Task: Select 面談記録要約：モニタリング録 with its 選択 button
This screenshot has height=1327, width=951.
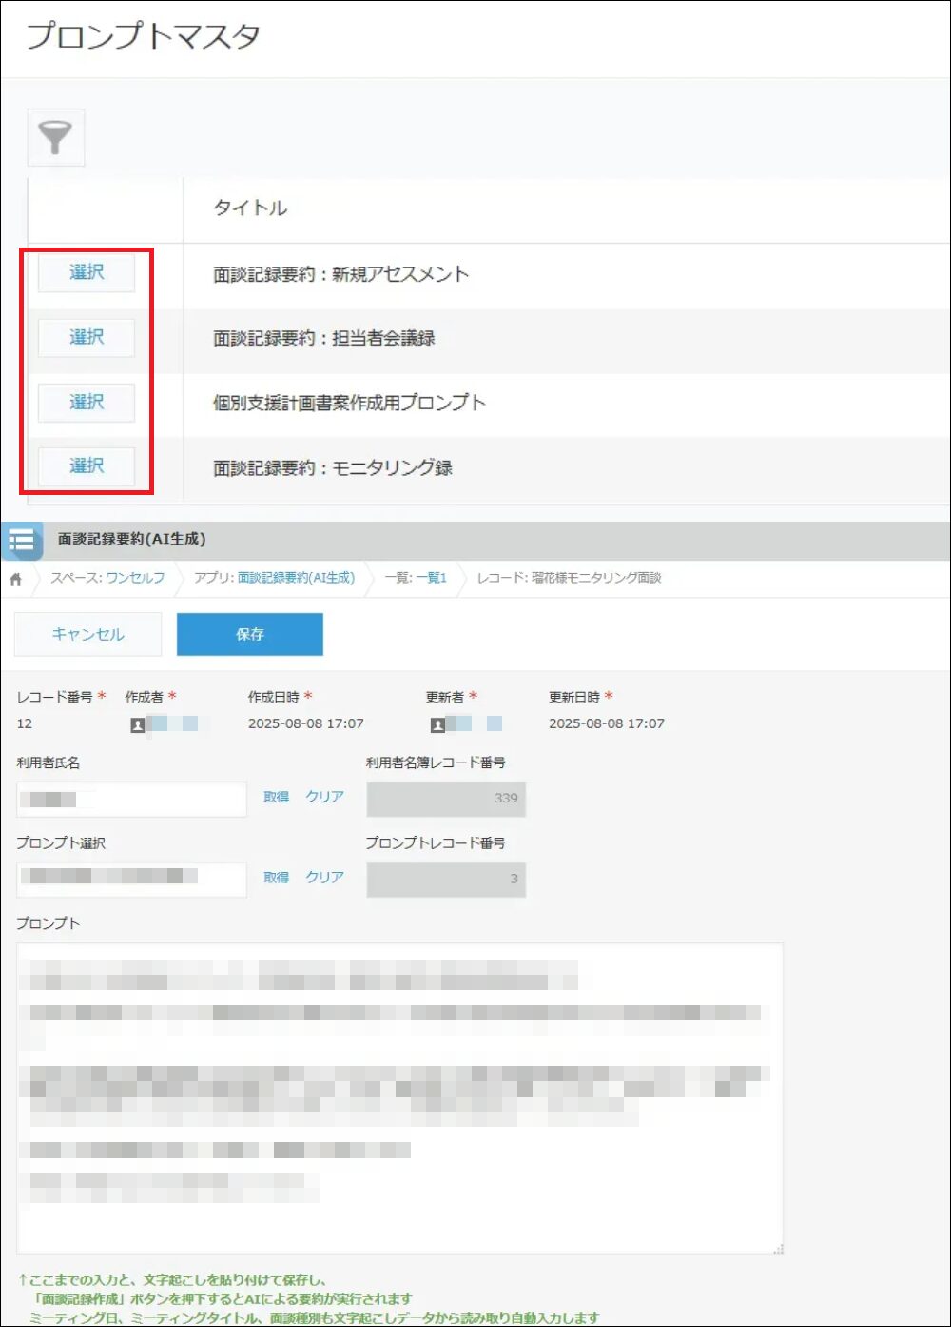Action: coord(85,466)
